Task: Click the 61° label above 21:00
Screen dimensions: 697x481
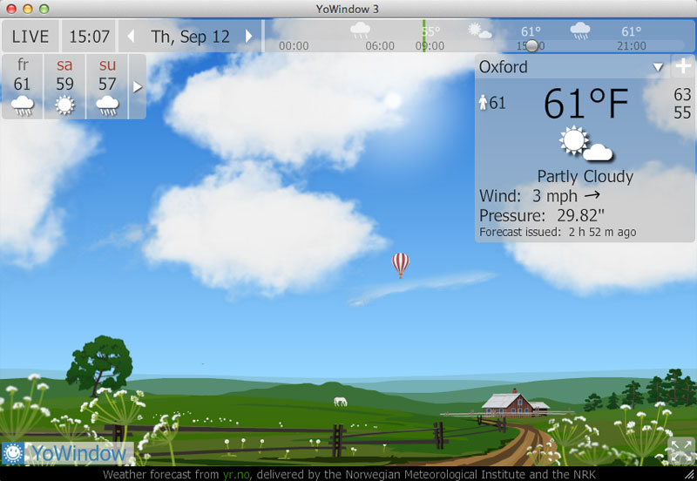Action: click(x=631, y=31)
